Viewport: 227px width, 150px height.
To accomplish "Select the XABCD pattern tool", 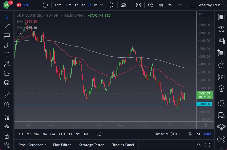I will tap(6, 64).
